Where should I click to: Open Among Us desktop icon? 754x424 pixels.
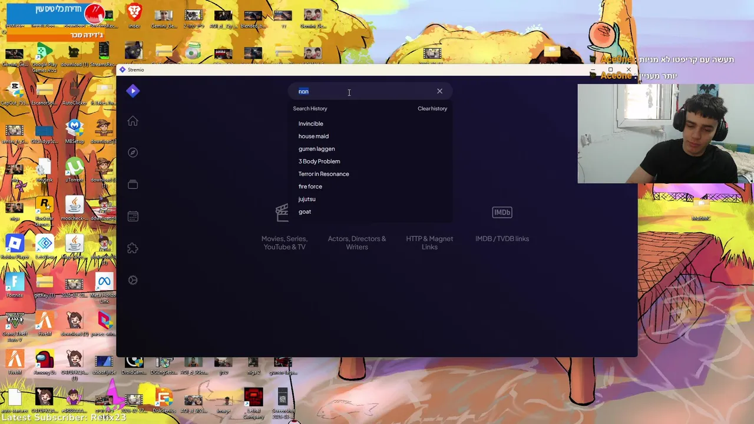(x=44, y=362)
